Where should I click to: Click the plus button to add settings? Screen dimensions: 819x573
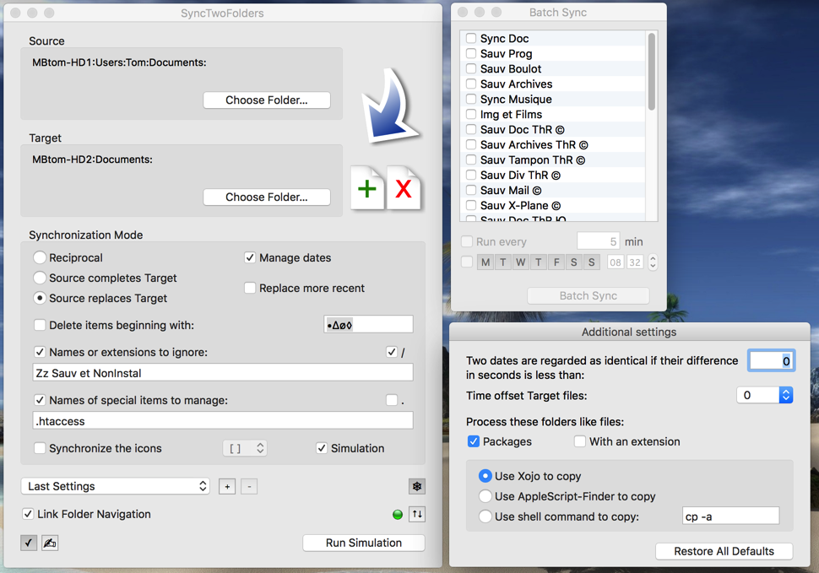click(226, 486)
